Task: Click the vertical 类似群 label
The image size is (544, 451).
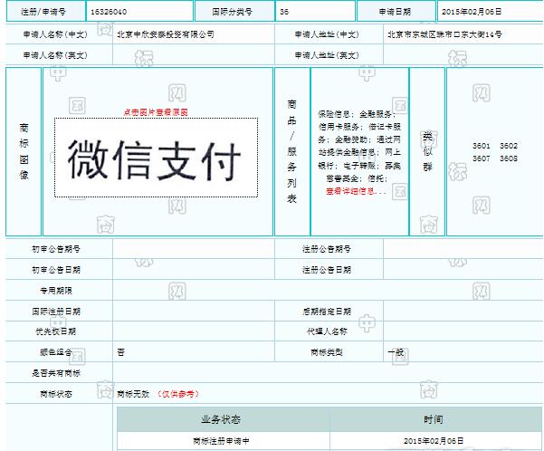Action: (427, 151)
